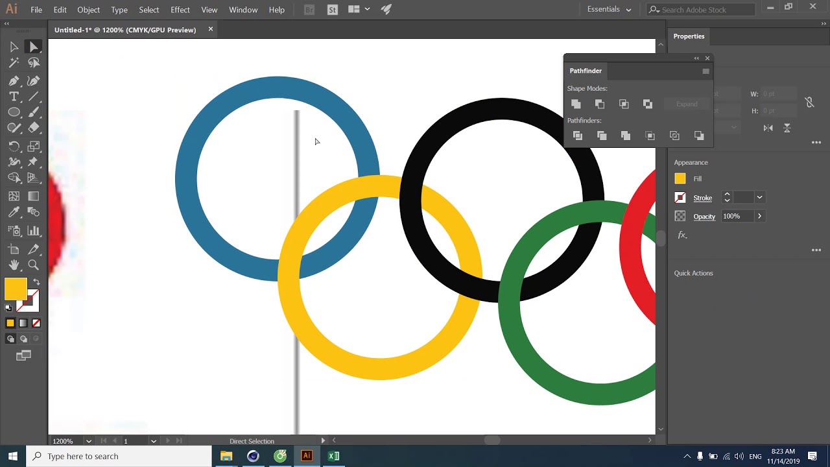Change the screen mode
The height and width of the screenshot is (467, 830).
23,355
